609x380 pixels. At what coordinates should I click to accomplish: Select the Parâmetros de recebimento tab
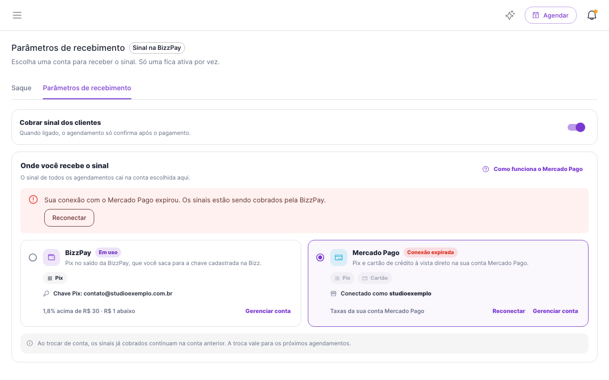pyautogui.click(x=87, y=88)
